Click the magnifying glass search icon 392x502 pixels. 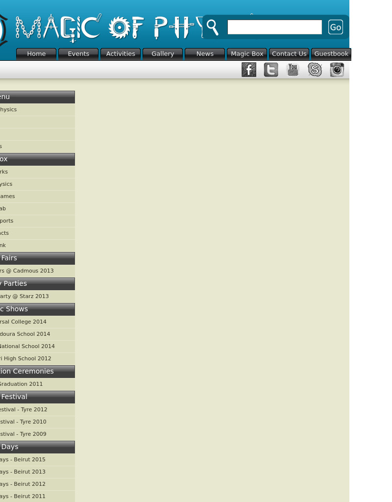213,27
